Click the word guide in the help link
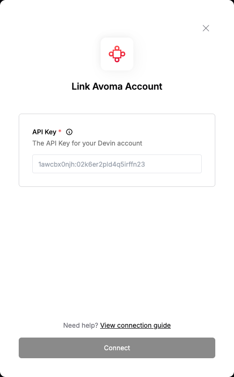 pos(162,325)
